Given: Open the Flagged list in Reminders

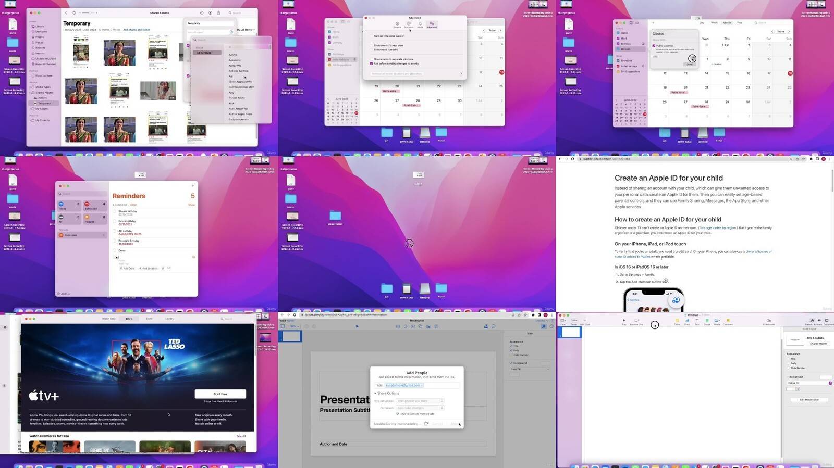Looking at the screenshot, I should click(95, 219).
